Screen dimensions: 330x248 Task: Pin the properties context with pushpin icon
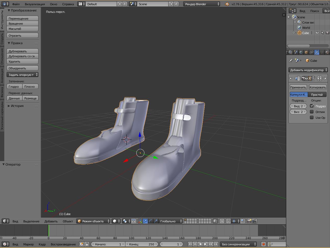[291, 60]
